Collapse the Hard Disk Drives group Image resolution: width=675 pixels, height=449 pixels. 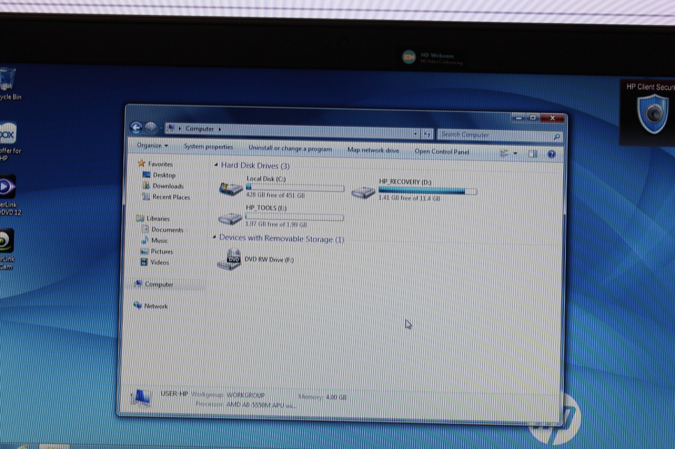click(x=216, y=165)
